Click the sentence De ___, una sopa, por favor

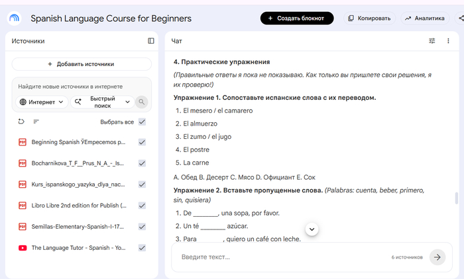click(x=231, y=213)
